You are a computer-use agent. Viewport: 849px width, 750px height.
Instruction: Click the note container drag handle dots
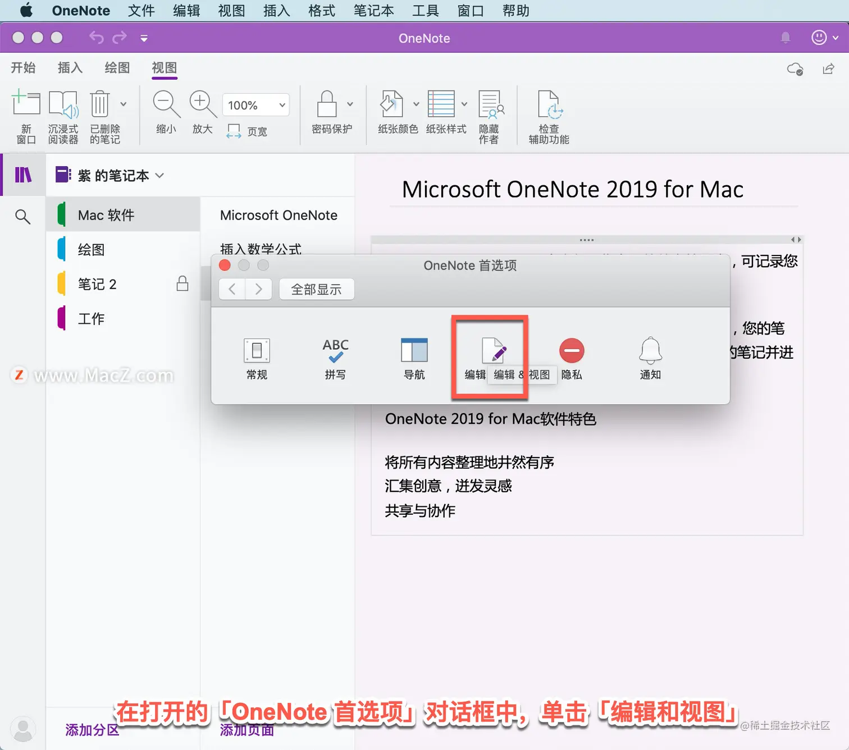point(587,240)
